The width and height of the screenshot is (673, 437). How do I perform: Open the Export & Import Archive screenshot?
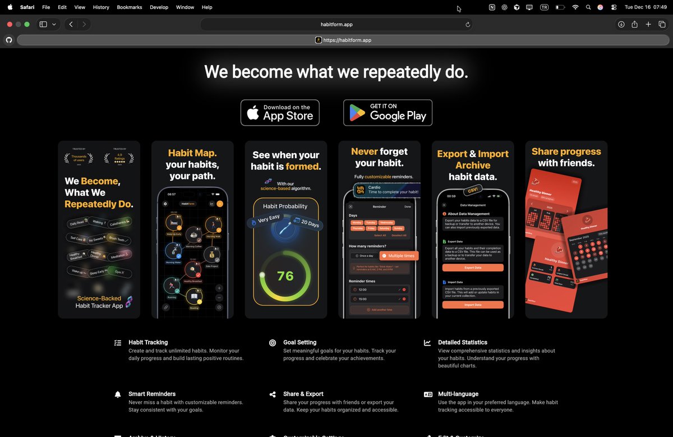point(473,229)
